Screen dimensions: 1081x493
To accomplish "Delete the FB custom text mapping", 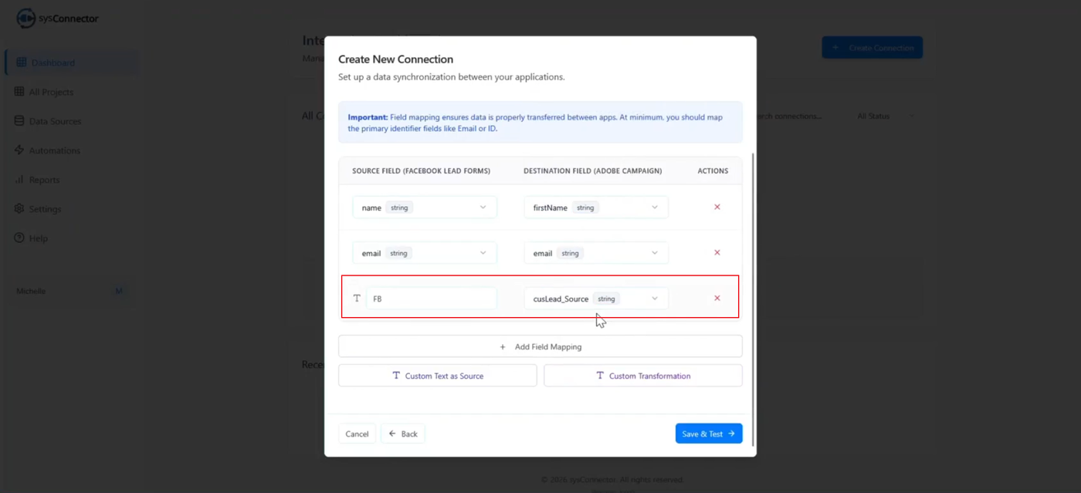I will 717,299.
